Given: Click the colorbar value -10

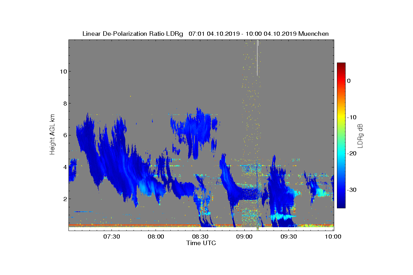Looking at the screenshot, I should click(x=352, y=117).
